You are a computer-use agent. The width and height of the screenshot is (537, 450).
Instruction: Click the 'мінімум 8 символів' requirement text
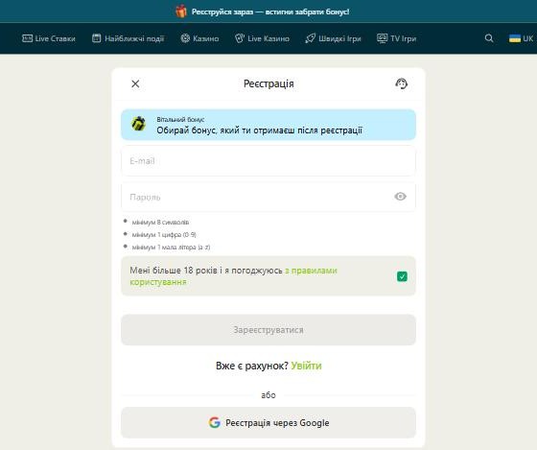[160, 222]
